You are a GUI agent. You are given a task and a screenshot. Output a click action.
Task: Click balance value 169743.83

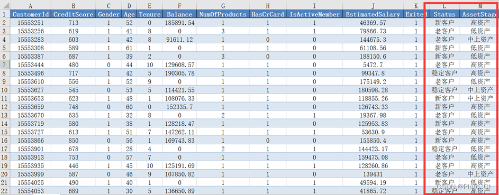coord(180,141)
